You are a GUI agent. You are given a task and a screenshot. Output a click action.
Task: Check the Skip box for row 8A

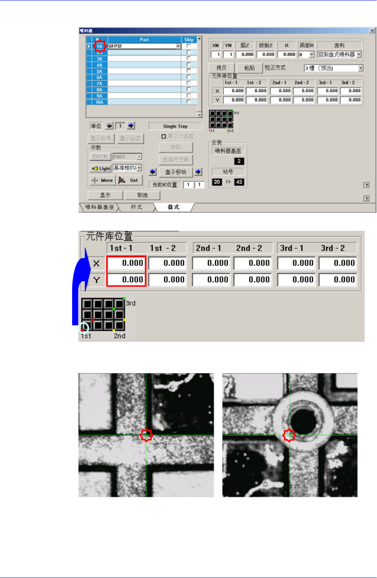[x=189, y=89]
